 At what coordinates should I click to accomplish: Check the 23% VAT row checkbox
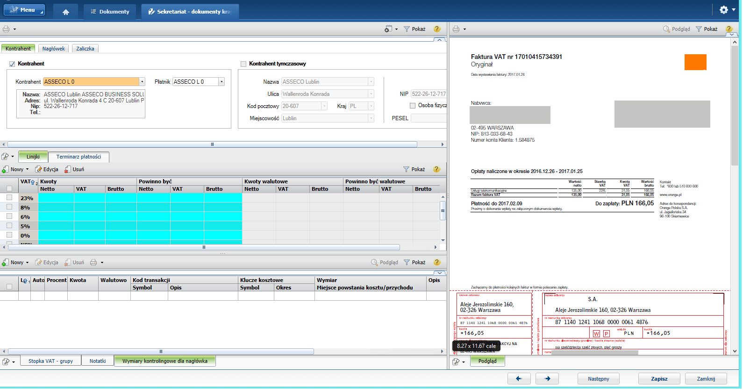[9, 198]
